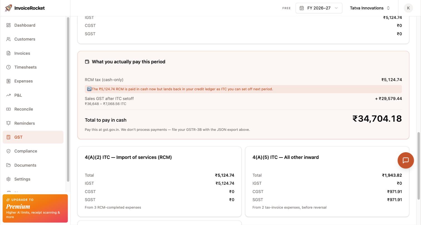Open the K user avatar menu
The height and width of the screenshot is (225, 421).
pyautogui.click(x=408, y=8)
